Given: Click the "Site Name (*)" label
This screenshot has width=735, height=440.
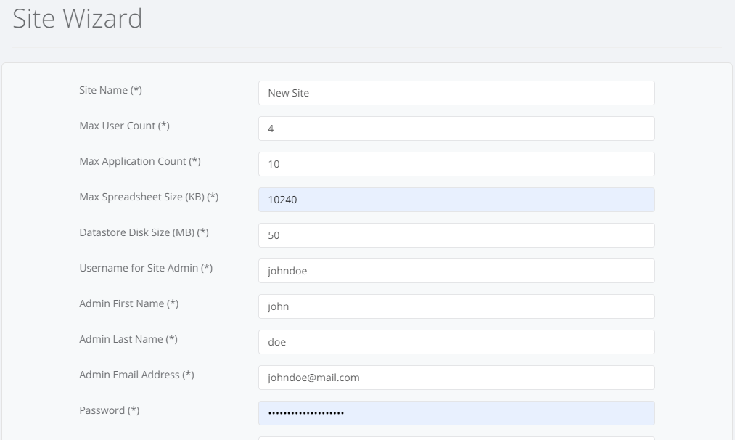Looking at the screenshot, I should (x=110, y=90).
